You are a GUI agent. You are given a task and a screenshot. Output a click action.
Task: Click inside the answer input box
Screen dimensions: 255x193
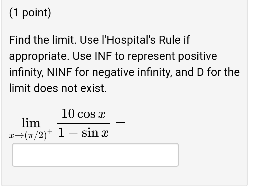coord(96,155)
